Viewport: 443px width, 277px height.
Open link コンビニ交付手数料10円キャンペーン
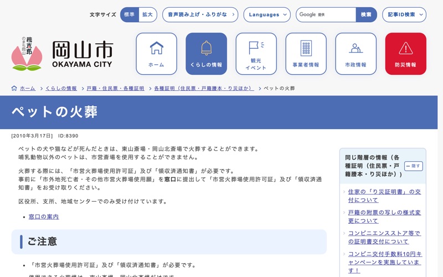(385, 262)
